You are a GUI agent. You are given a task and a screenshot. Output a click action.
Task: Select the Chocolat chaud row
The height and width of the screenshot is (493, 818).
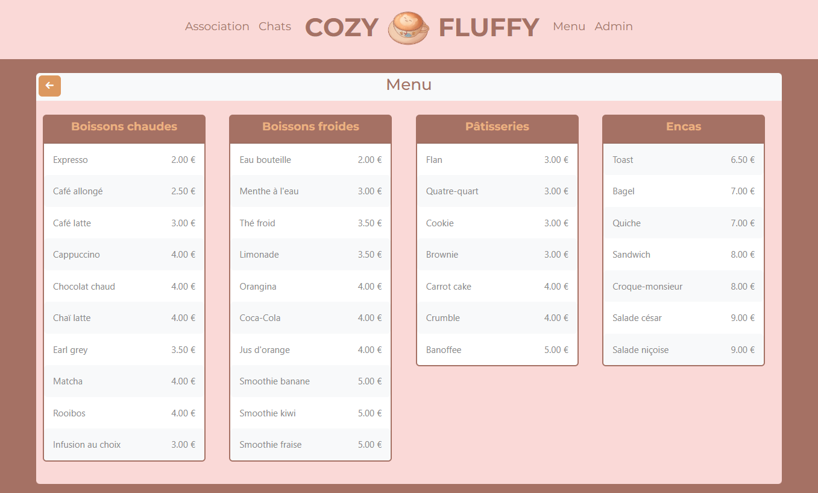click(124, 287)
